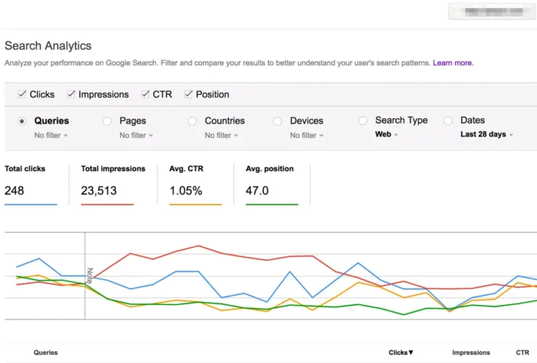Viewport: 537px width, 363px height.
Task: Disable the CTR checkbox
Action: [145, 94]
